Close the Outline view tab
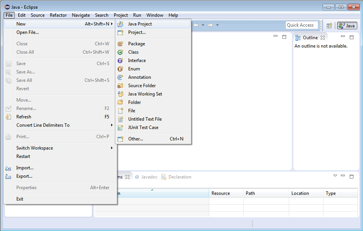This screenshot has width=363, height=231. [x=323, y=38]
